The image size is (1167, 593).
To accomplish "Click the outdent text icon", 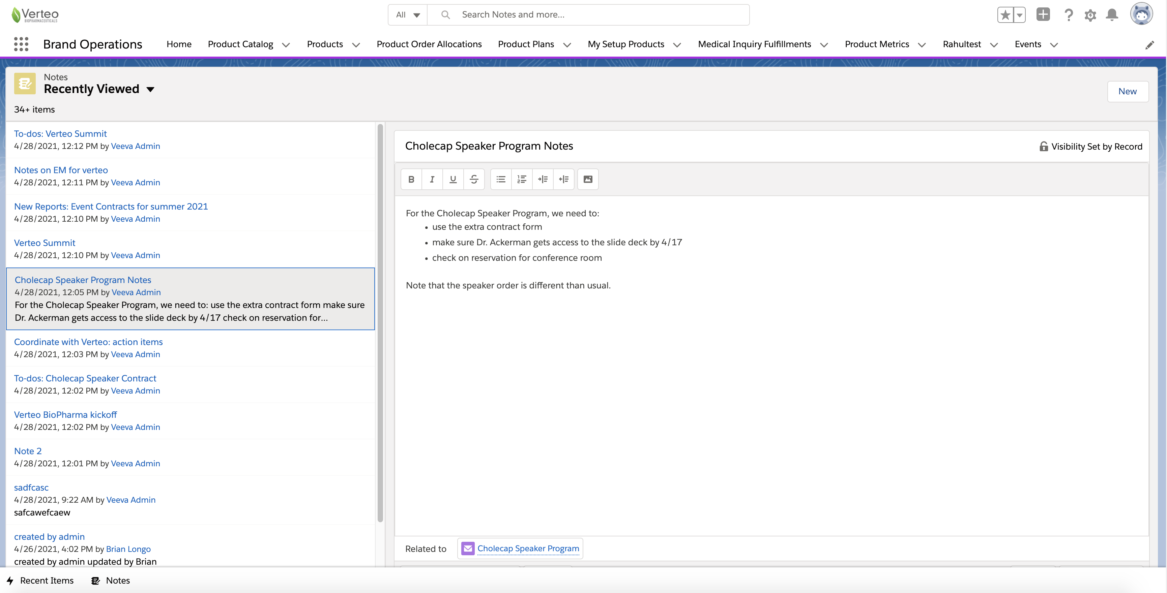I will [x=563, y=179].
